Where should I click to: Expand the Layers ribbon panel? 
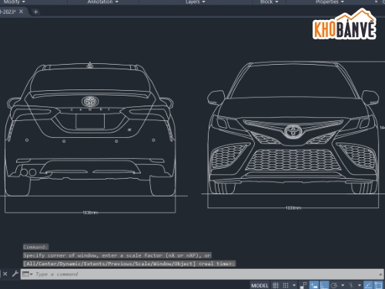tap(196, 2)
